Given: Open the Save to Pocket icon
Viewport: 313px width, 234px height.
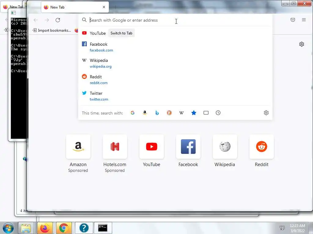Looking at the screenshot, I should [x=293, y=20].
